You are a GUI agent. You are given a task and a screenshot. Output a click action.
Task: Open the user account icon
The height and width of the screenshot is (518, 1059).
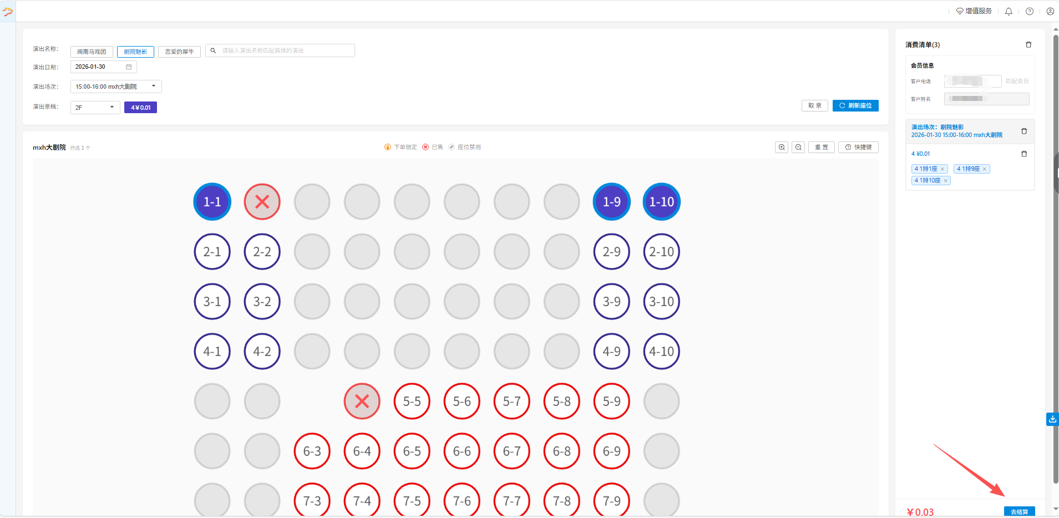[x=1050, y=11]
